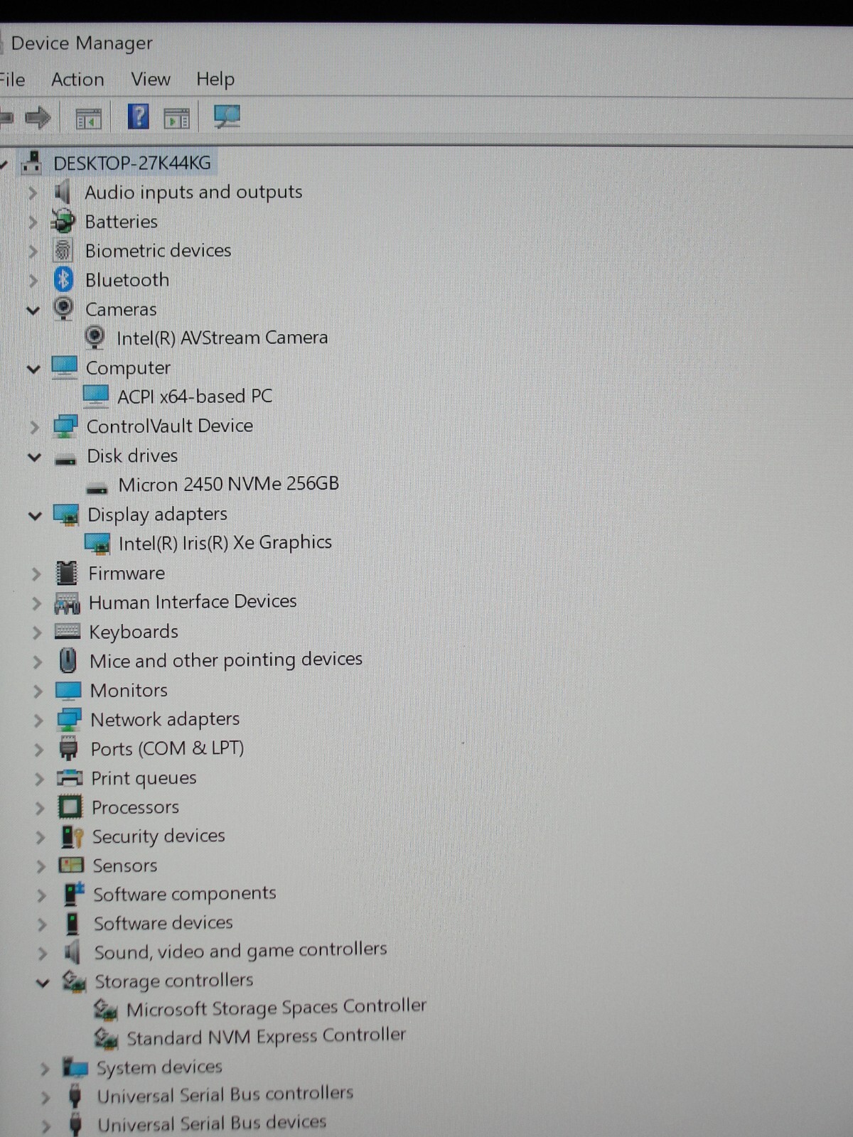Click the Human Interface Devices icon

pyautogui.click(x=68, y=603)
